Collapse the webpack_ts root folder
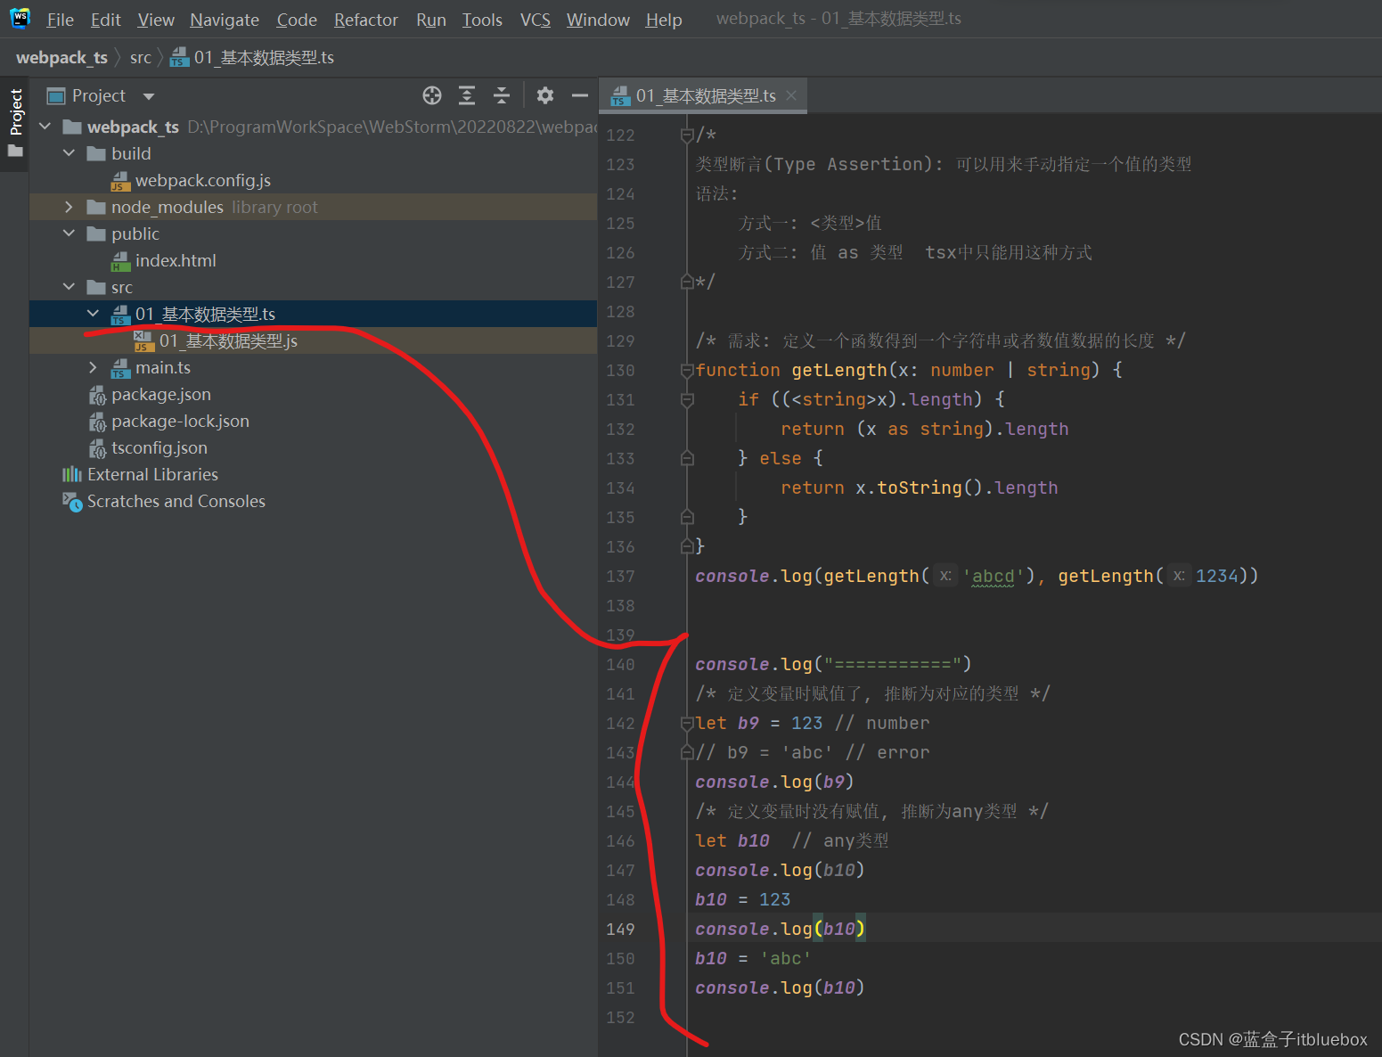1382x1057 pixels. pyautogui.click(x=45, y=127)
